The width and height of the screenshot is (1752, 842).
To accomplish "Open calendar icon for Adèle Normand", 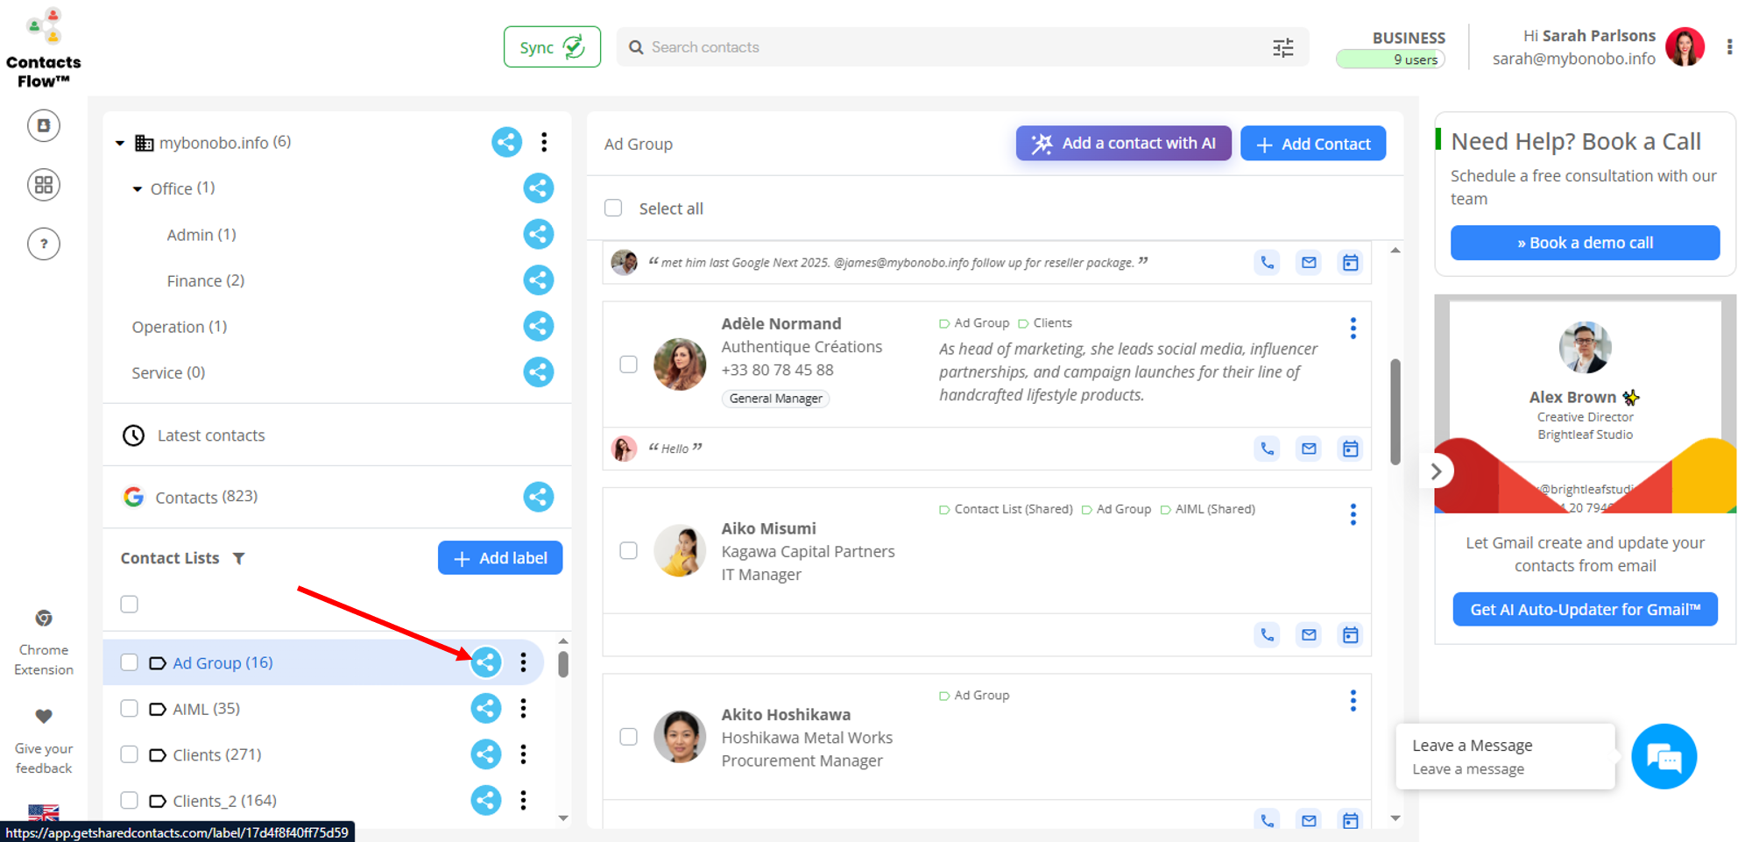I will tap(1350, 449).
